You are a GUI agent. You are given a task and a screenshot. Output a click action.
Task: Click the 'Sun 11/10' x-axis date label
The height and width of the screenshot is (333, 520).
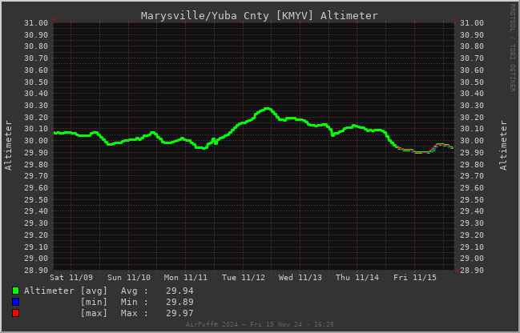click(x=129, y=277)
